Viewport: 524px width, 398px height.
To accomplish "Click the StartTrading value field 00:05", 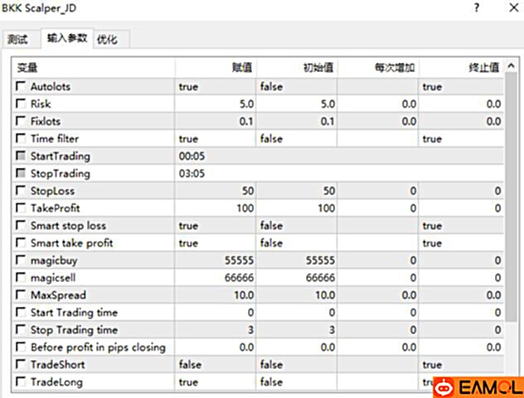I will click(215, 156).
